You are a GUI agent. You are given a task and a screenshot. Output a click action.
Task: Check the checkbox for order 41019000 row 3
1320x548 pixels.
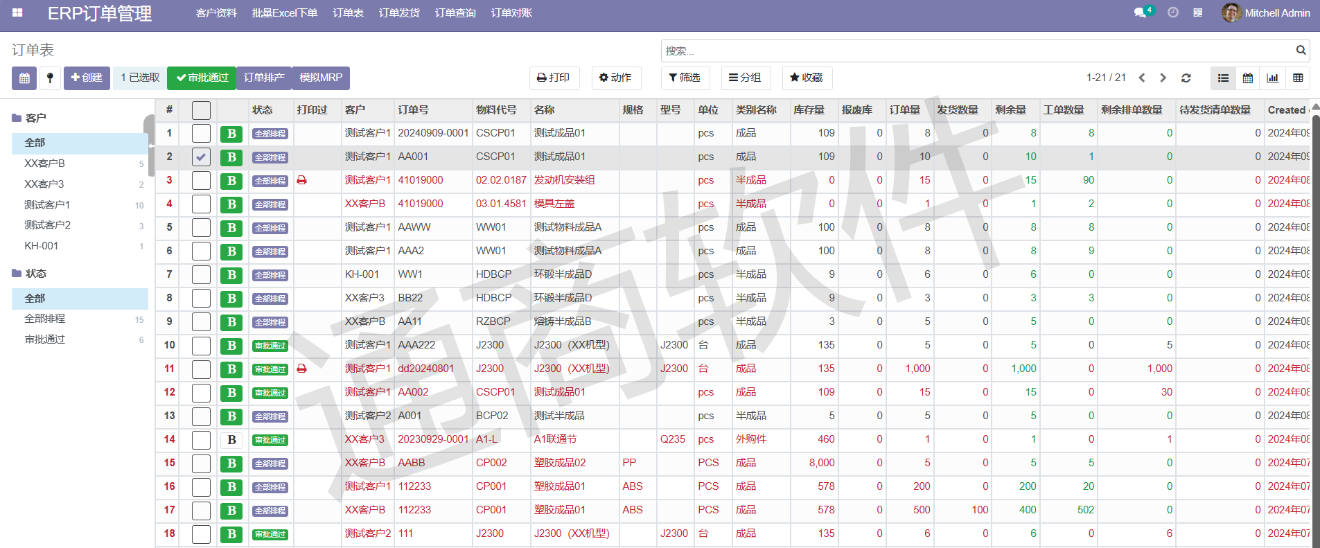coord(201,181)
